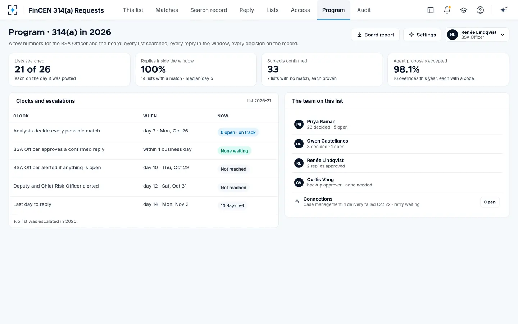The height and width of the screenshot is (324, 518).
Task: Click the '6 open · on track' status
Action: point(238,132)
